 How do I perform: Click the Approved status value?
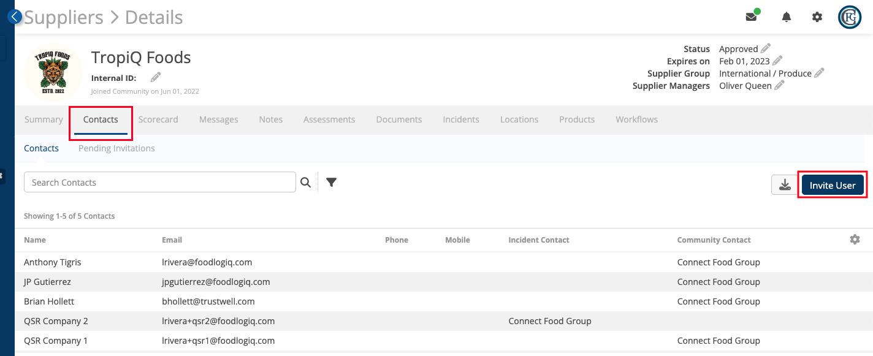click(x=739, y=49)
